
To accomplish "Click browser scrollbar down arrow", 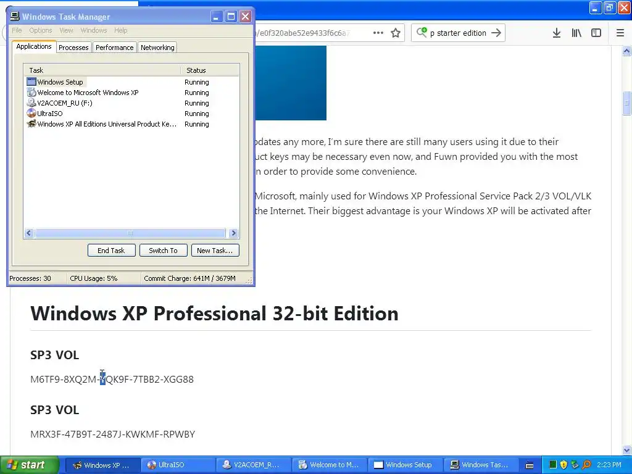I will coord(626,450).
